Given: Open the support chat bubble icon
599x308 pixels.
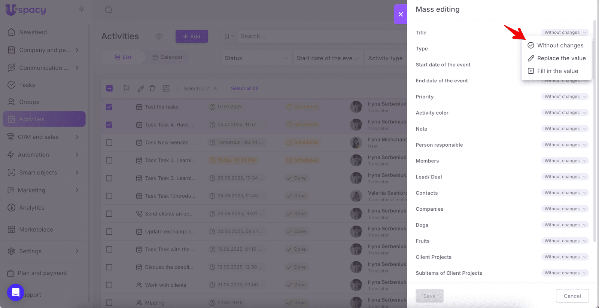Looking at the screenshot, I should point(16,292).
